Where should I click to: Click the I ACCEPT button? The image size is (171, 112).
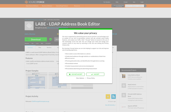pos(95,74)
